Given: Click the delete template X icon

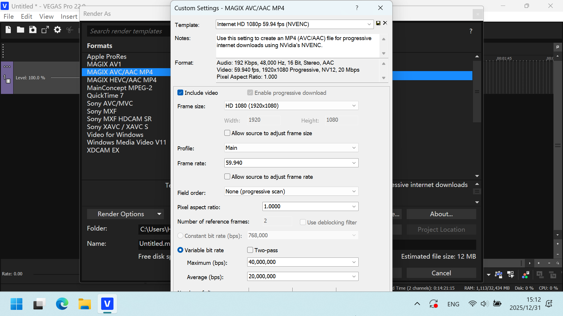Looking at the screenshot, I should coord(385,23).
